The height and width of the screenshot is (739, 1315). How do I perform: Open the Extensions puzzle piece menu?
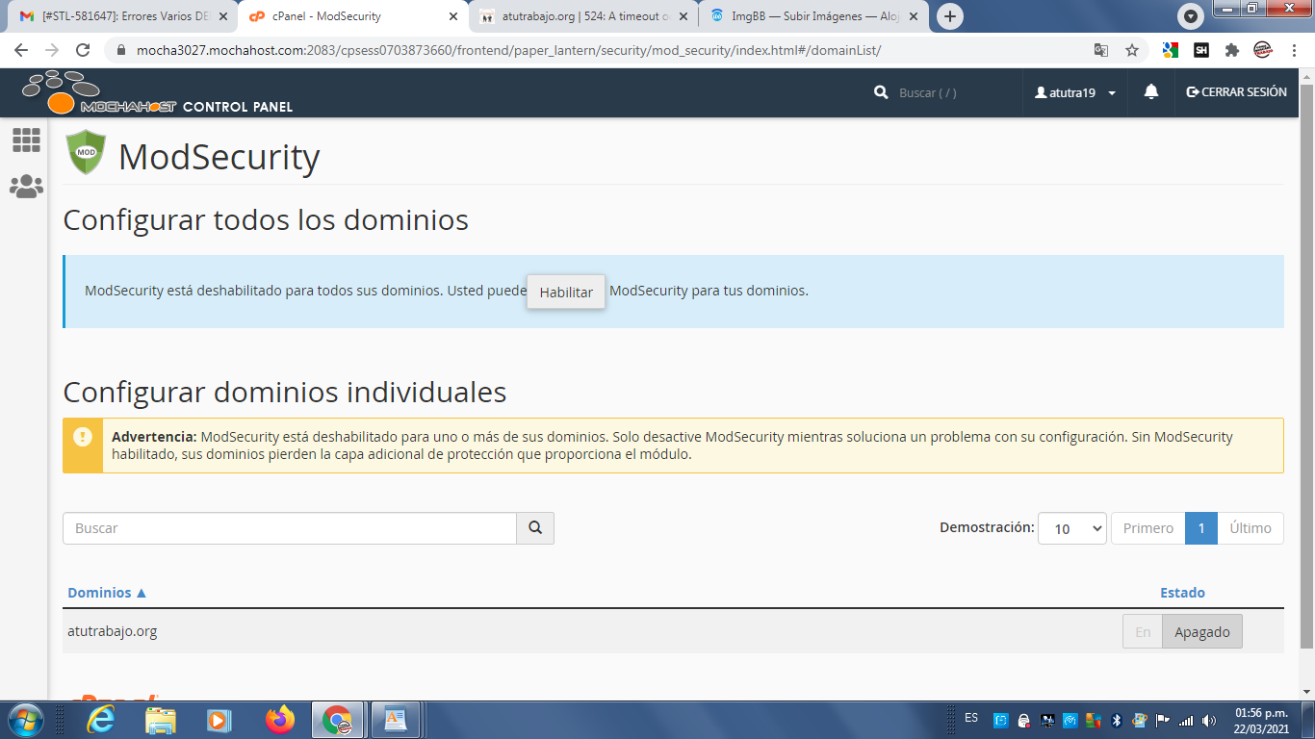coord(1231,50)
